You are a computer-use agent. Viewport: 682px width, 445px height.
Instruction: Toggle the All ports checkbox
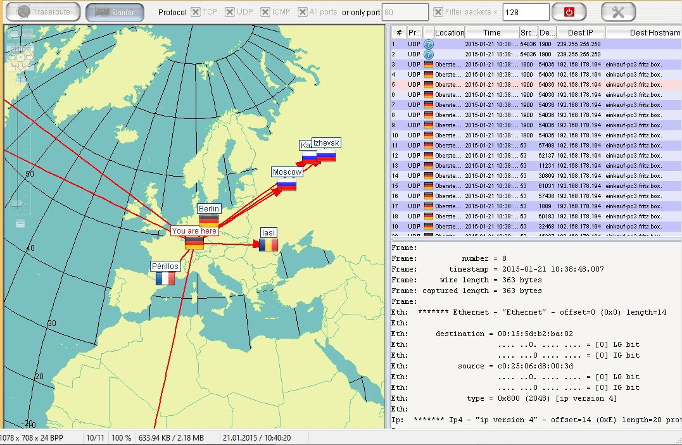point(303,12)
